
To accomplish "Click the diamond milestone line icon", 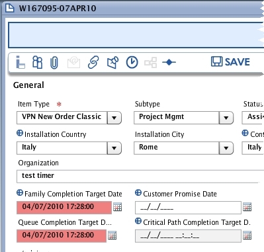I will click(x=169, y=62).
